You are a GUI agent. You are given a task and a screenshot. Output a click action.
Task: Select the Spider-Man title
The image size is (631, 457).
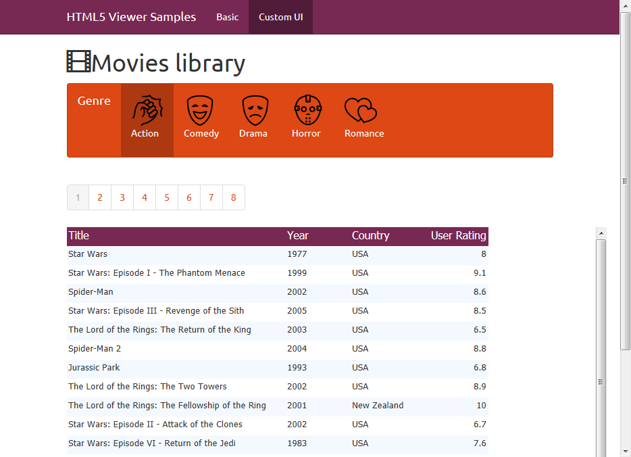91,291
